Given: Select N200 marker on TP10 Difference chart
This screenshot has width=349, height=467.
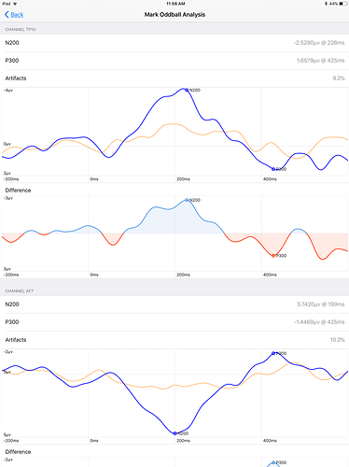Looking at the screenshot, I should (187, 200).
